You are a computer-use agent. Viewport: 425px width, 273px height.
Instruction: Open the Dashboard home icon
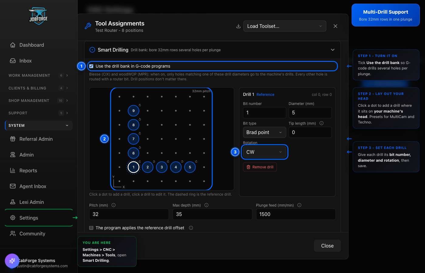pyautogui.click(x=13, y=45)
